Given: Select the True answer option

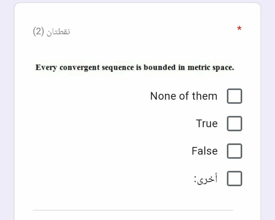Looking at the screenshot, I should pyautogui.click(x=234, y=123).
